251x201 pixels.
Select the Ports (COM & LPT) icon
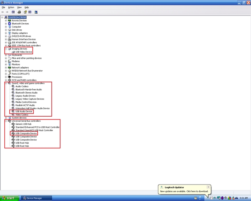click(9, 74)
